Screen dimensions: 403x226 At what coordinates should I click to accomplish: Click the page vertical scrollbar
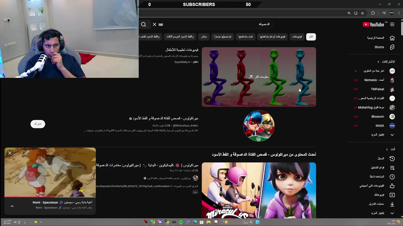coord(401,28)
